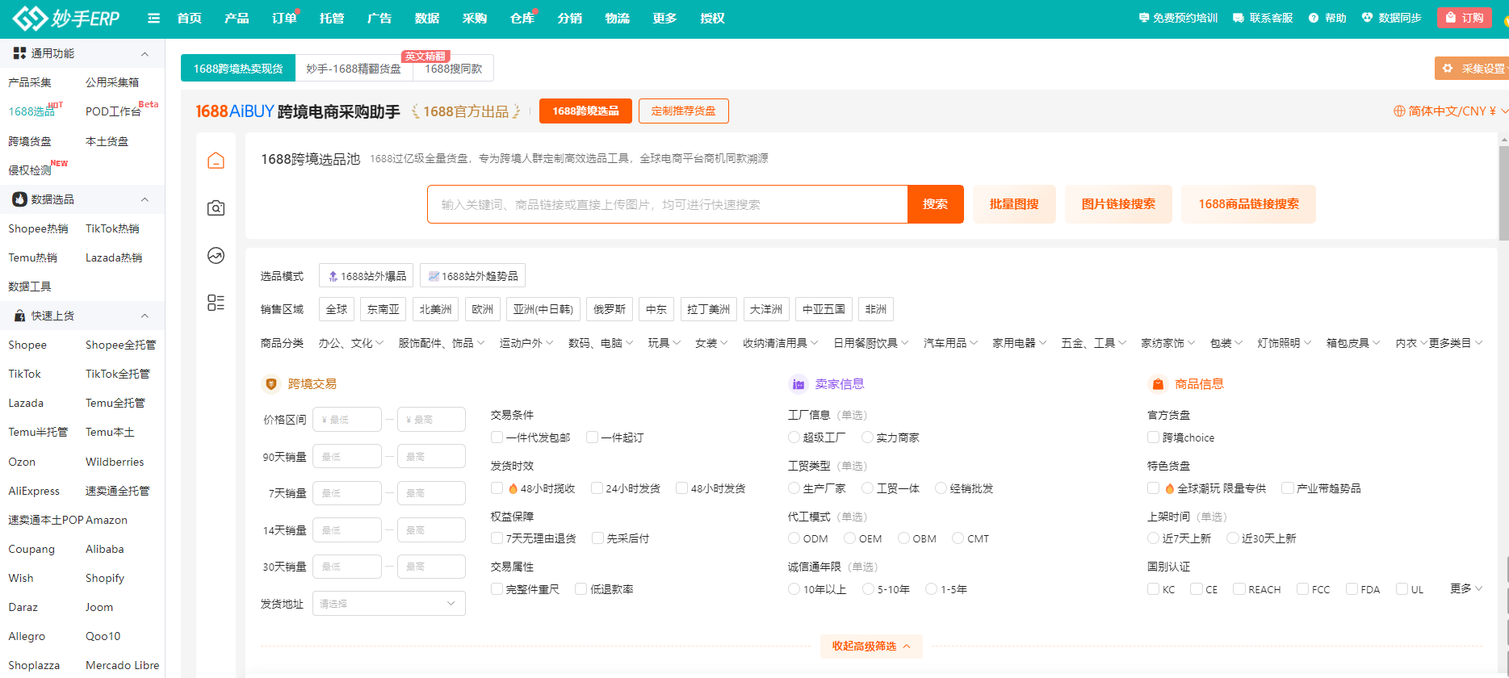Click the 跨境交易 shield icon

coord(271,384)
